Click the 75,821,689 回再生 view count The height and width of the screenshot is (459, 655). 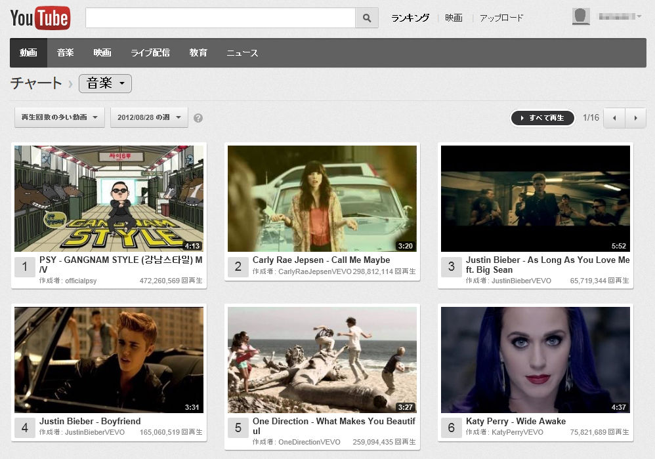599,432
